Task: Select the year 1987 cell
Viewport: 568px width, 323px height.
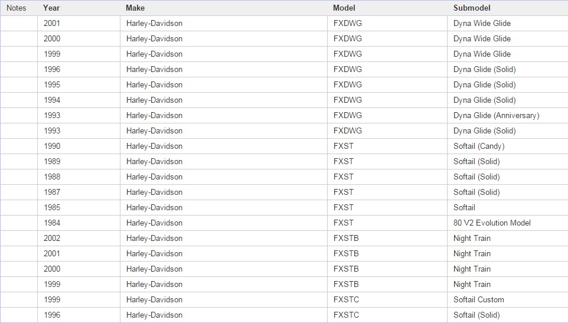Action: (x=52, y=192)
